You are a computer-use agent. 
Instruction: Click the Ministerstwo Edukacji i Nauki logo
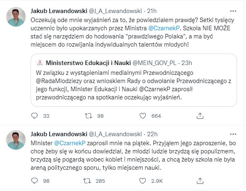click(x=40, y=63)
